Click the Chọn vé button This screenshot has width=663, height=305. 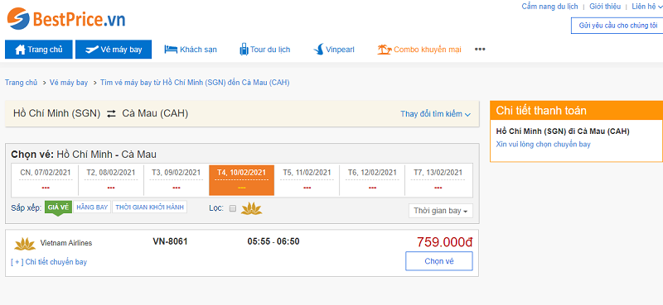pos(439,261)
